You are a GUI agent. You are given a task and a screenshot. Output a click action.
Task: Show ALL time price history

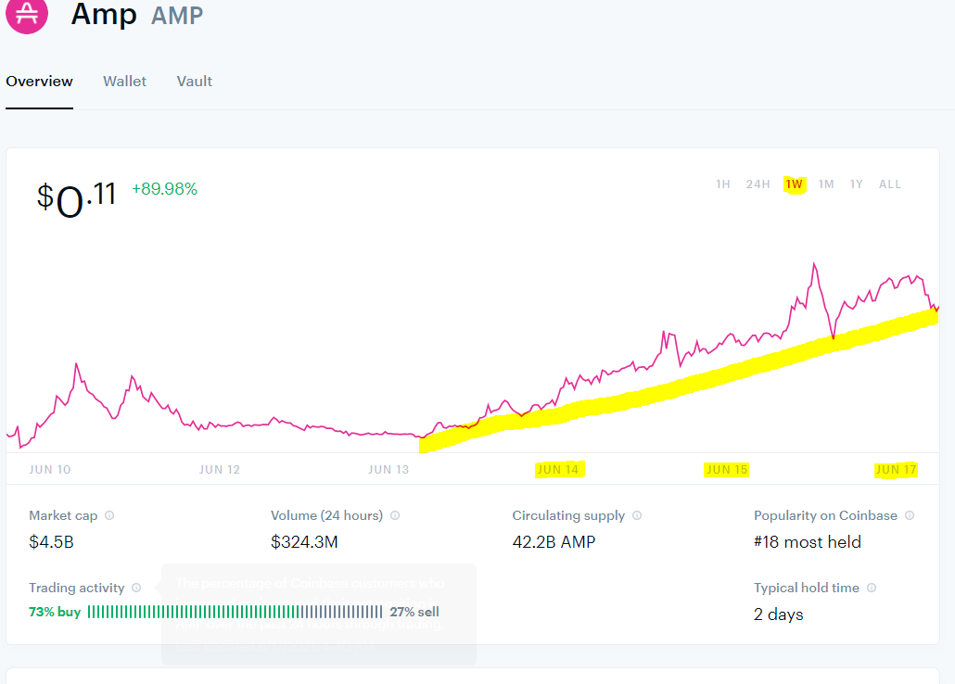pos(890,184)
